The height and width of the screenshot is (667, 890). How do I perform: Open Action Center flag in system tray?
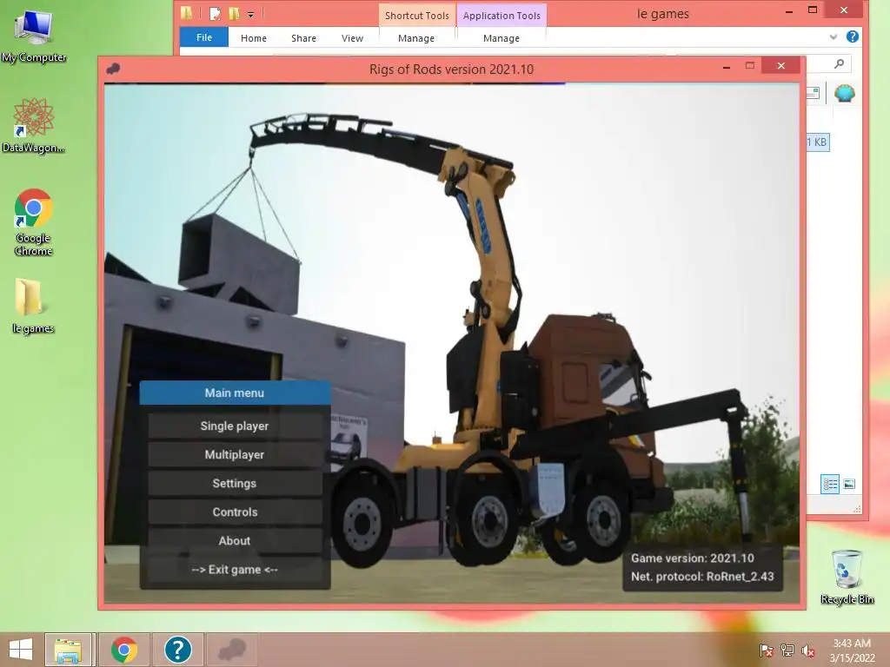coord(766,650)
